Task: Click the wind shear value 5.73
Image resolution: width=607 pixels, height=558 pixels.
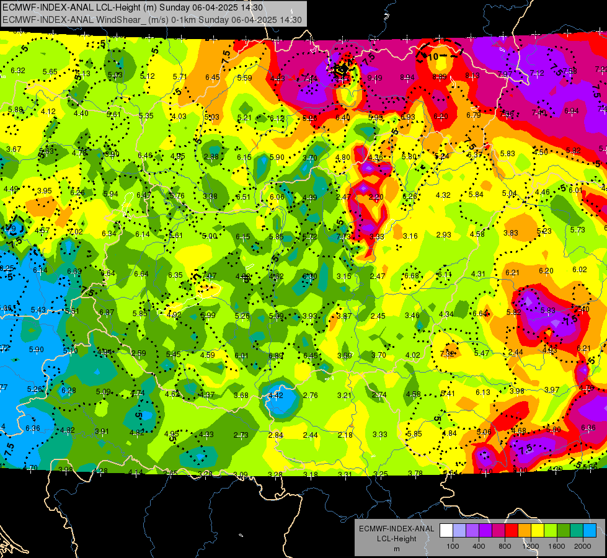Action: [x=578, y=230]
